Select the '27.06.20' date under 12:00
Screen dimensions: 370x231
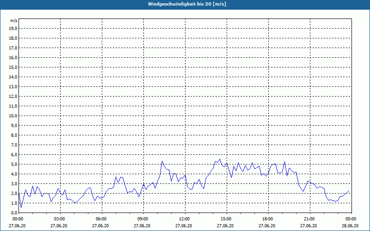184,226
